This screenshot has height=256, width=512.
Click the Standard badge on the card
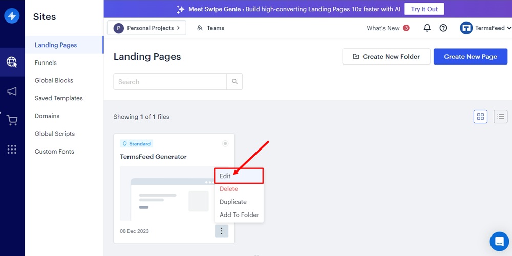(x=137, y=144)
